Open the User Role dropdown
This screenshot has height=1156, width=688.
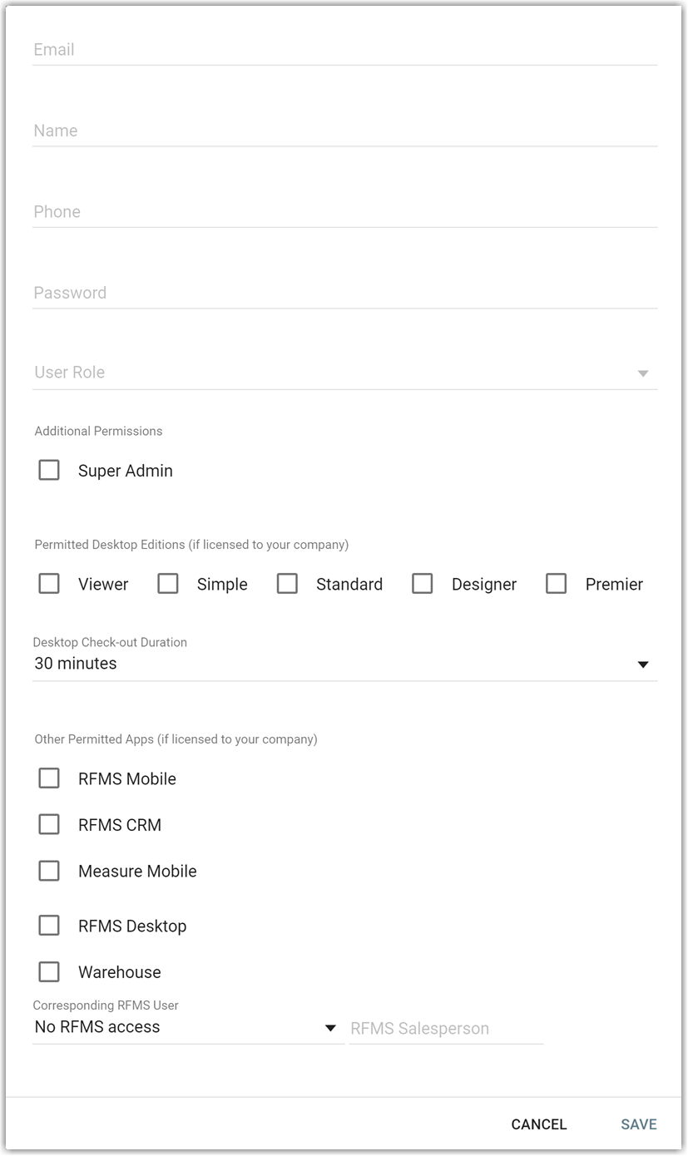(x=344, y=373)
